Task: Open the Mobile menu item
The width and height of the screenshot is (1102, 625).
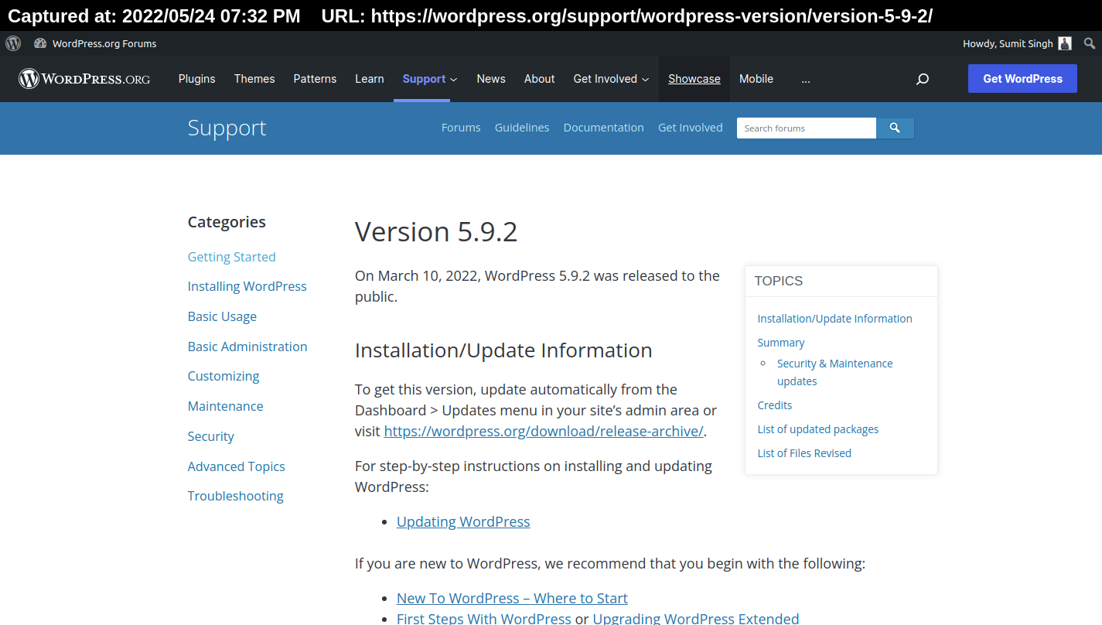Action: pos(756,79)
